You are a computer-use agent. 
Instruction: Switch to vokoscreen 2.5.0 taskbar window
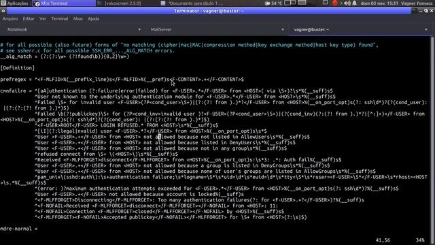[x=120, y=3]
